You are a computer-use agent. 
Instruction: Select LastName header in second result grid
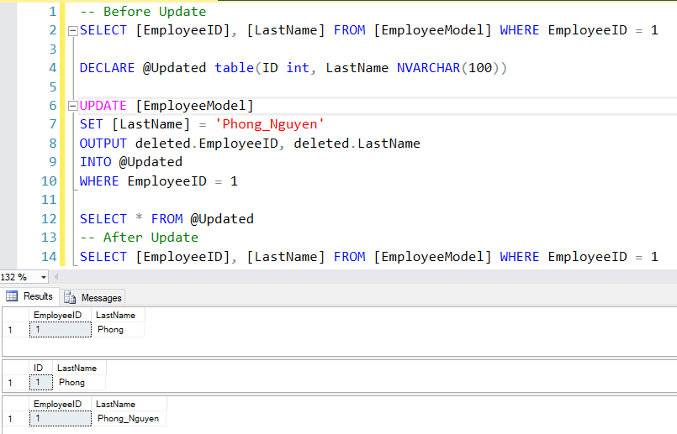coord(79,368)
